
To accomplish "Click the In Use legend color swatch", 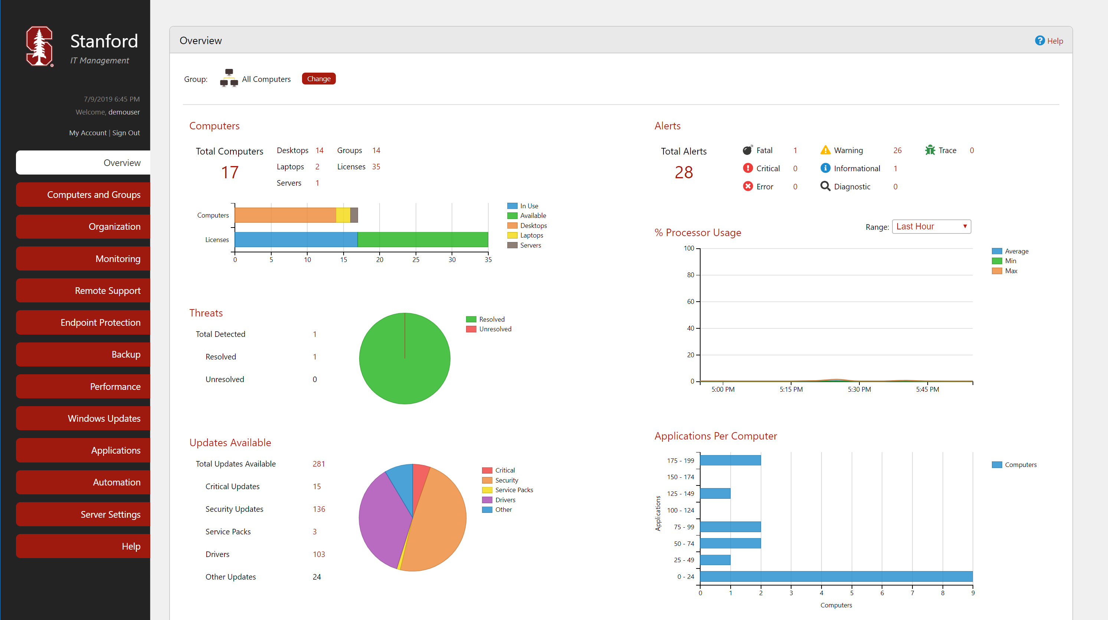I will click(512, 206).
